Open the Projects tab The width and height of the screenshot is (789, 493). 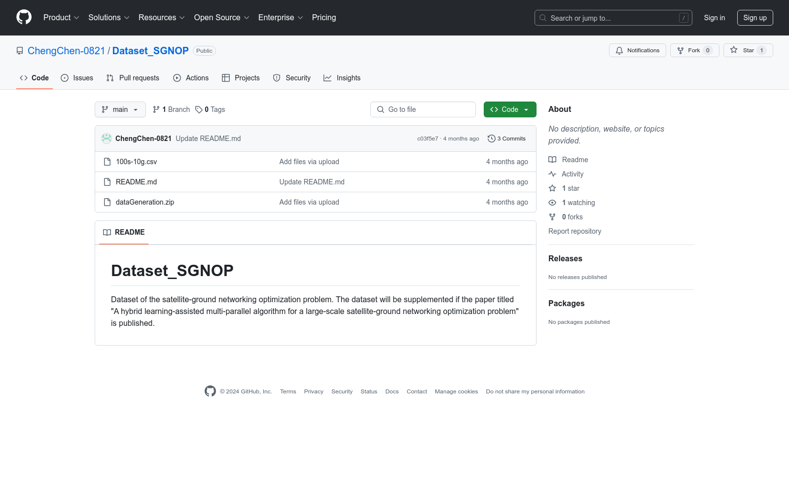coord(241,78)
